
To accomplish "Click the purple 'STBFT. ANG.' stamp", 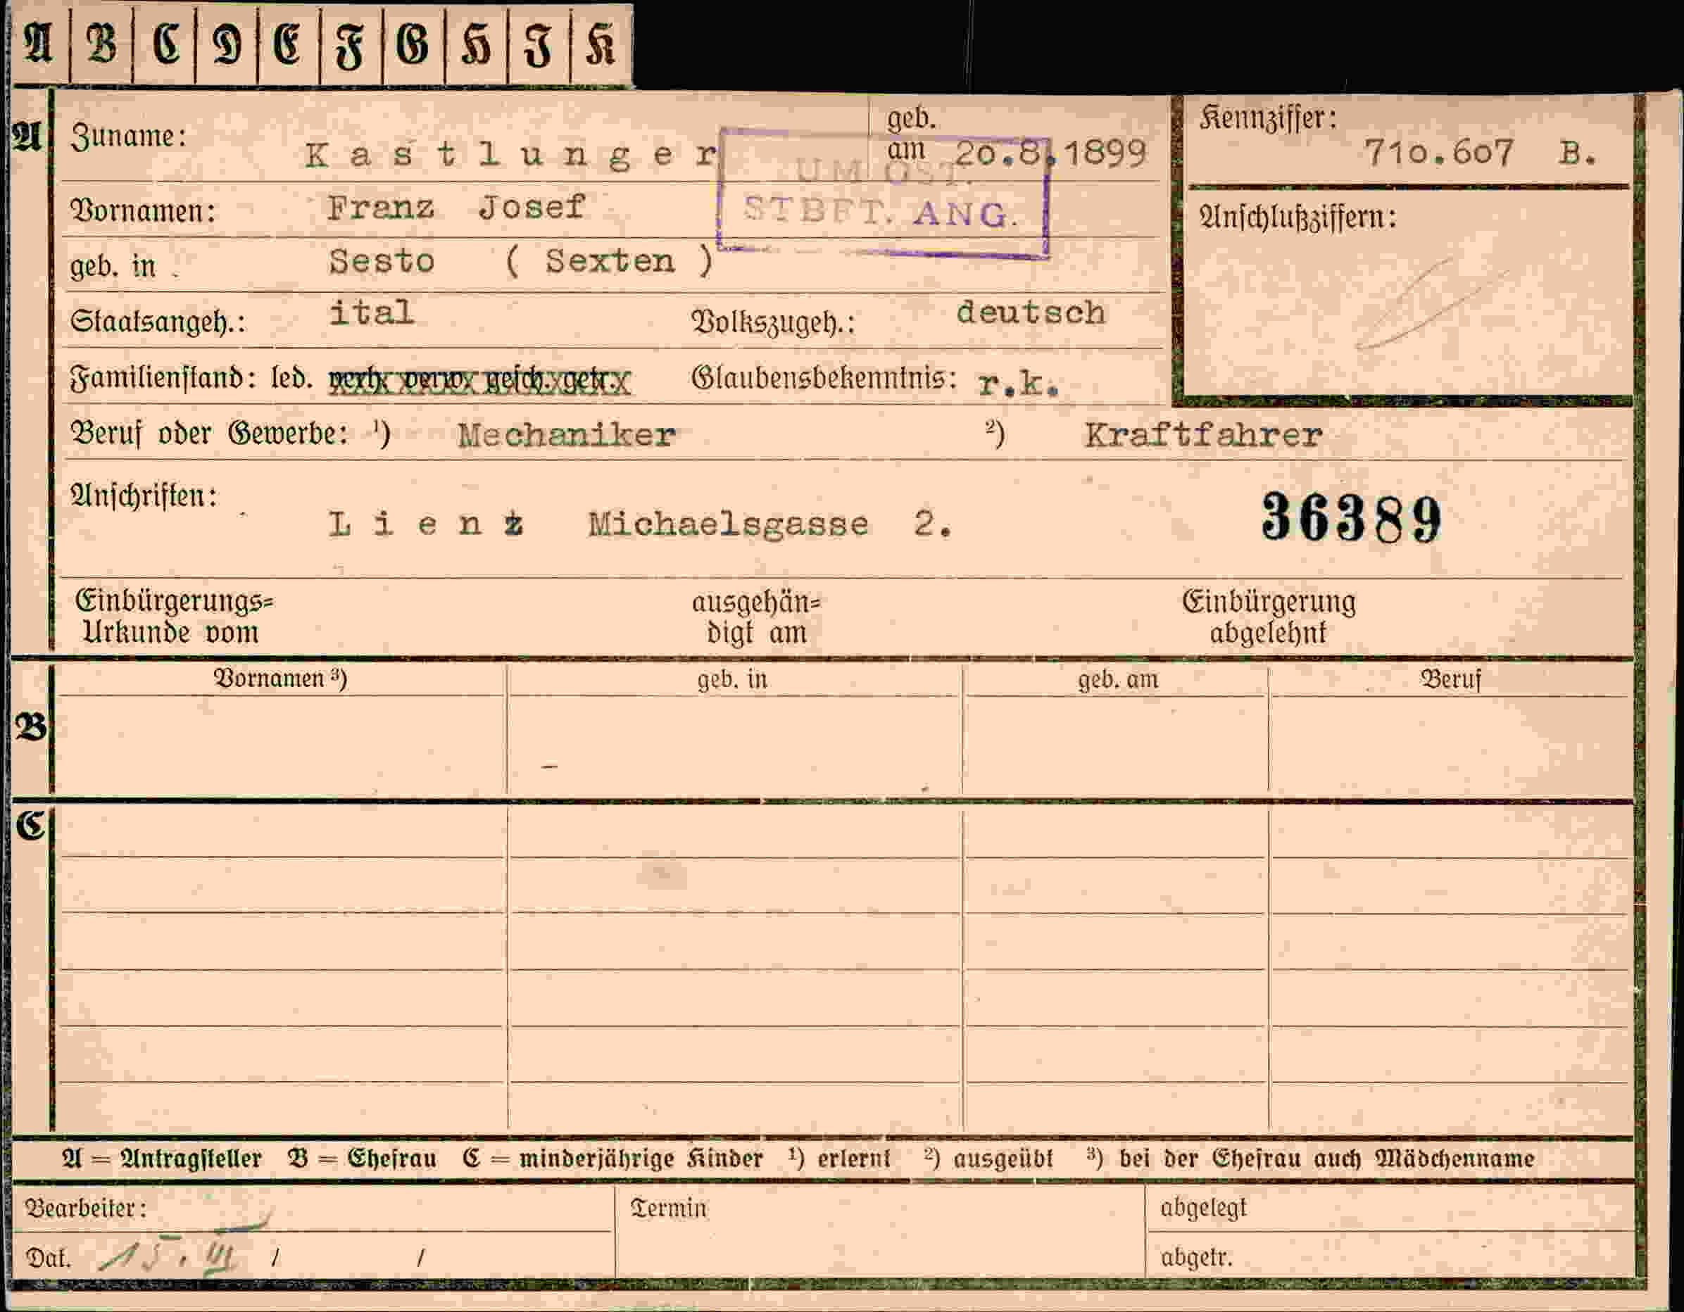I will [882, 193].
